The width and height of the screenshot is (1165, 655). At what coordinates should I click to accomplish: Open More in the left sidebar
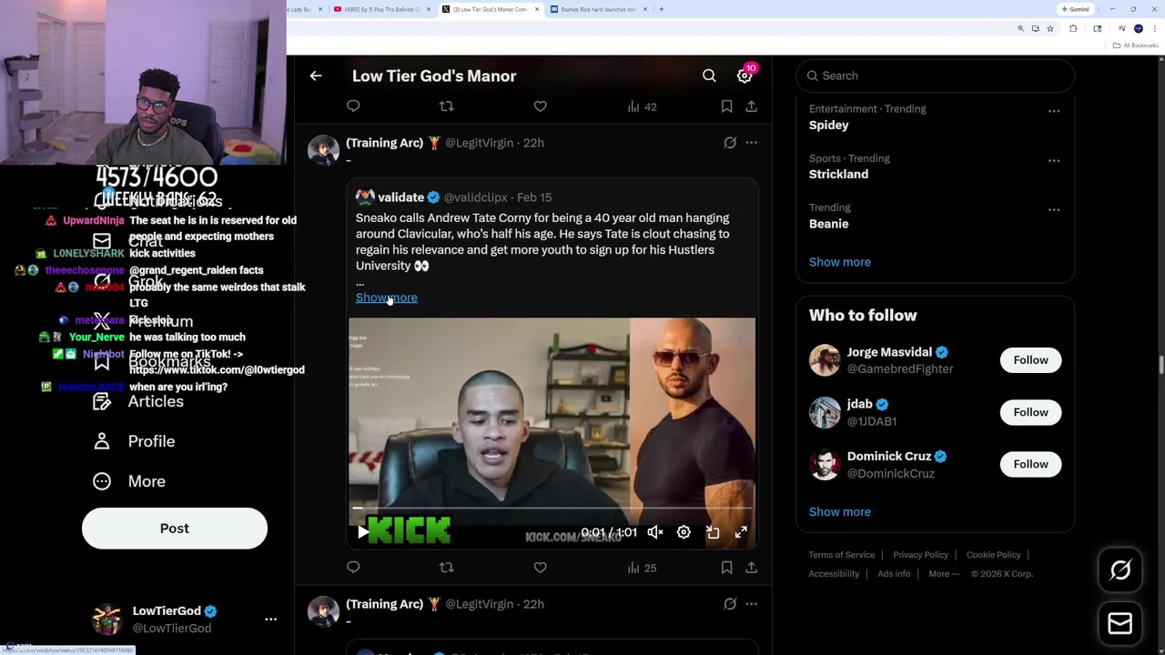(x=129, y=481)
